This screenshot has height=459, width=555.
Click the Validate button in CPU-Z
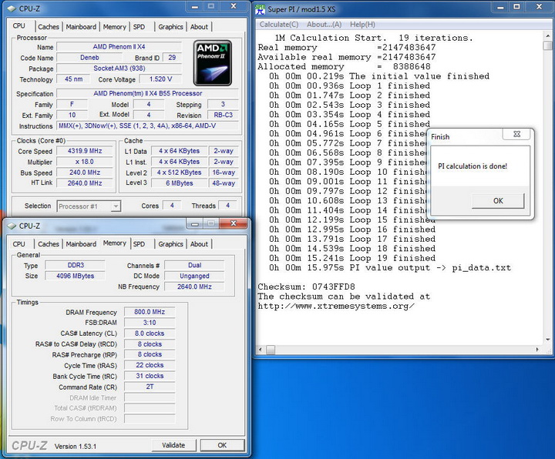pyautogui.click(x=173, y=445)
